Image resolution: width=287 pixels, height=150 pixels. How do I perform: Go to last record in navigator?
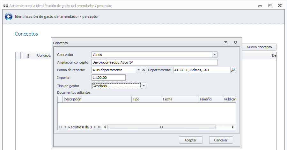pos(100,127)
